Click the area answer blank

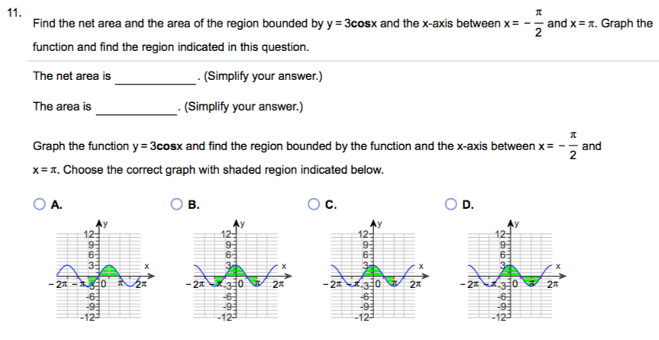click(x=137, y=107)
